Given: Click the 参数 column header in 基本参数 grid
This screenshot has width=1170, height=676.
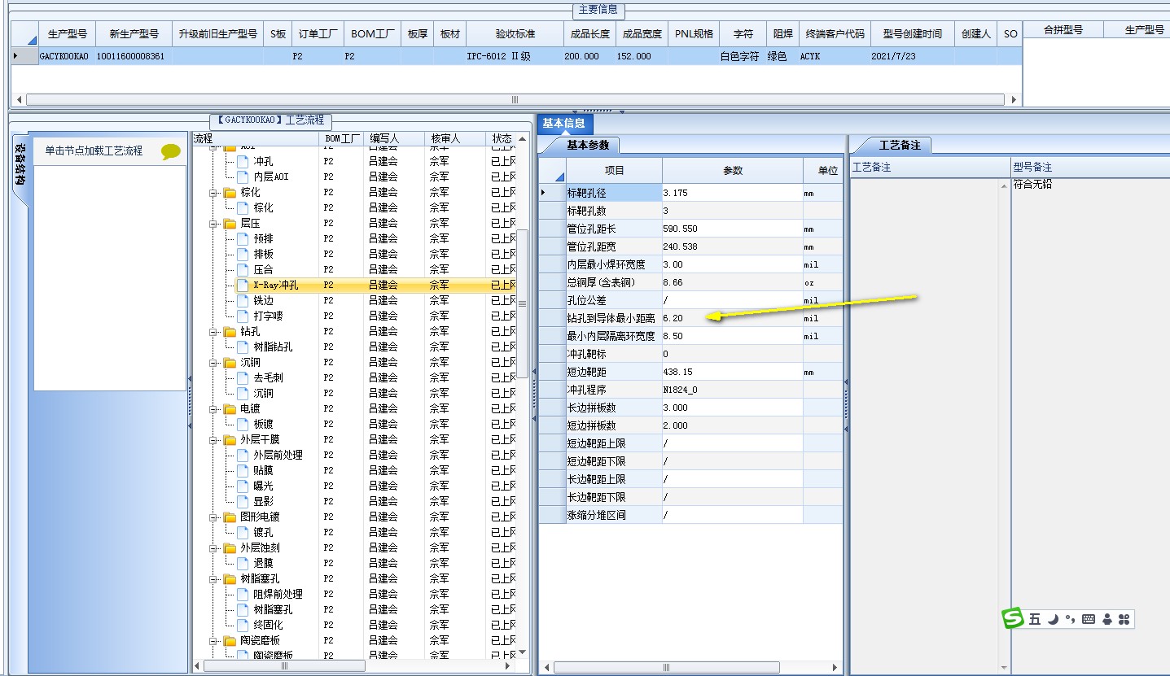Looking at the screenshot, I should 733,171.
